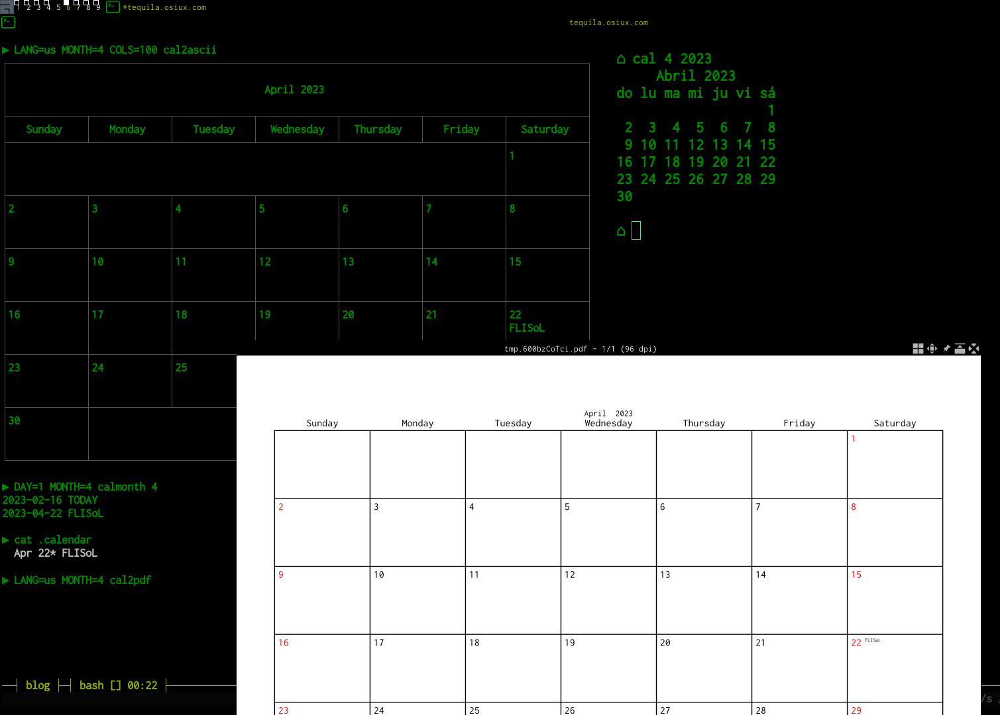1000x715 pixels.
Task: Select the 'bash [] 00:22' tmux window entry
Action: tap(119, 685)
